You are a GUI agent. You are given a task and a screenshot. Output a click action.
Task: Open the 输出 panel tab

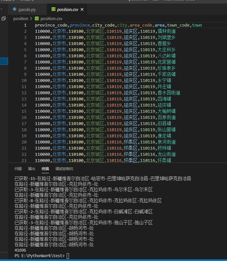click(32, 169)
